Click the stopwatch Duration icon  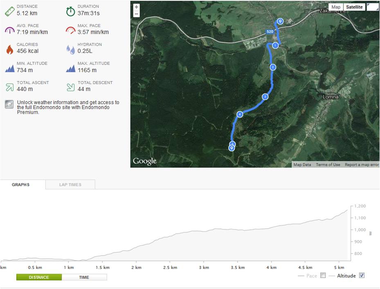click(x=70, y=11)
